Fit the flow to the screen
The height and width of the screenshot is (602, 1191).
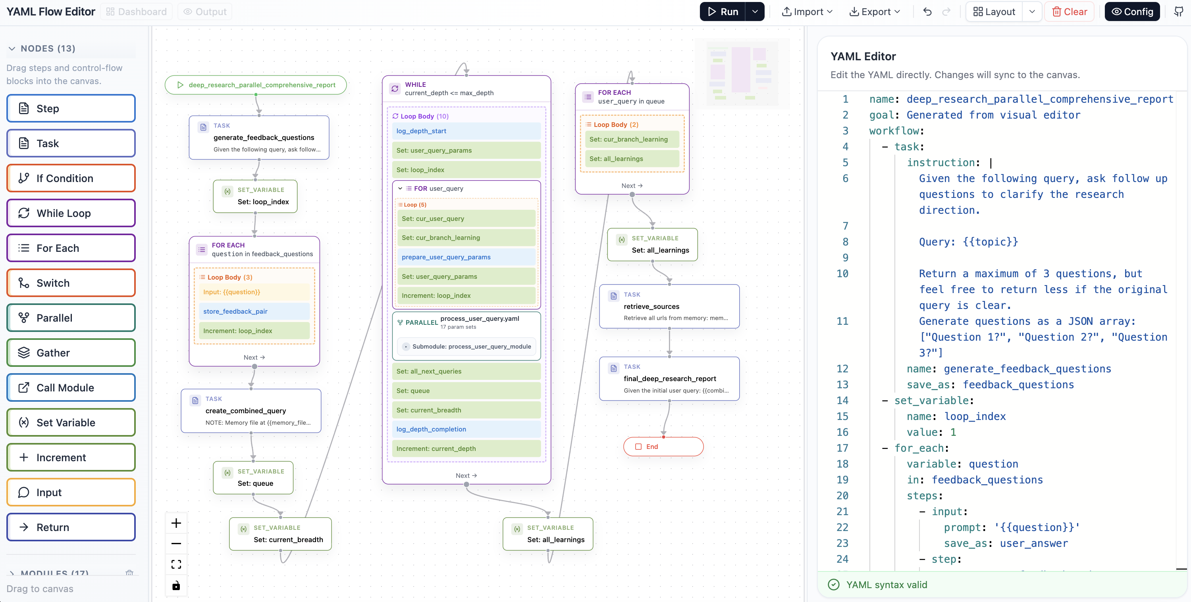176,564
